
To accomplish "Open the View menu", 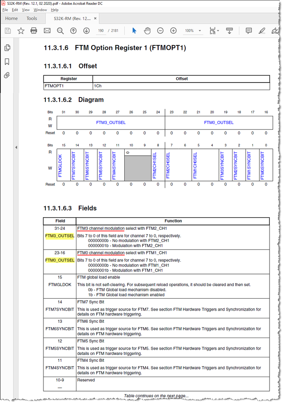I will click(26, 10).
